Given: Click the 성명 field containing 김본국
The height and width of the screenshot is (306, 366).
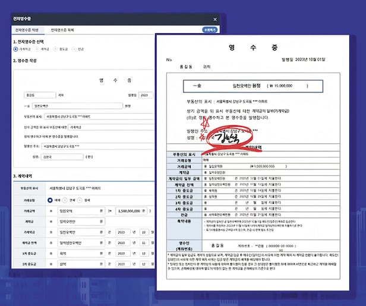Looking at the screenshot, I should pyautogui.click(x=63, y=157).
